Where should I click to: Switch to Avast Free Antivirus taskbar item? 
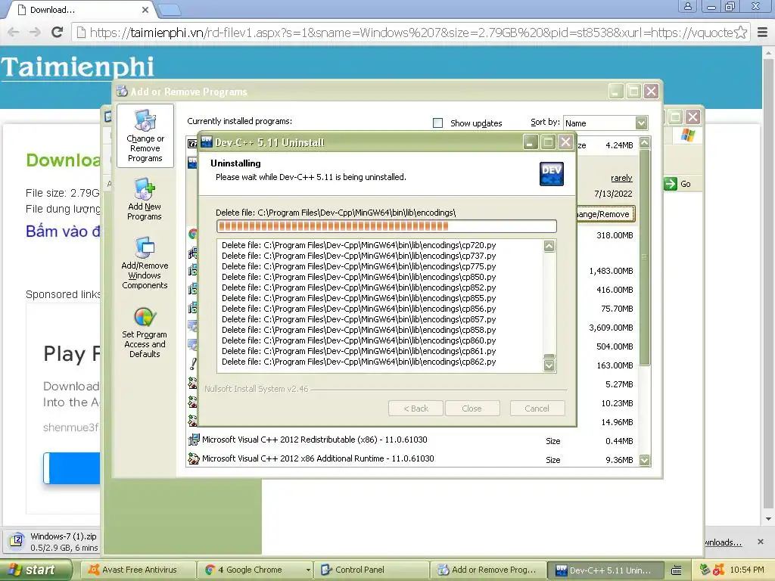point(139,570)
